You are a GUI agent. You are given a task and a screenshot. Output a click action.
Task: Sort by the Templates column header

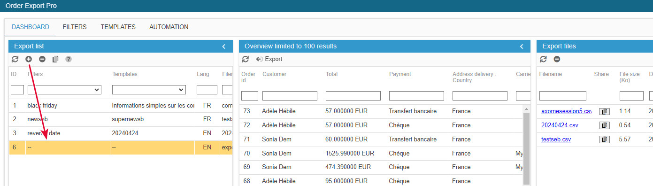[125, 74]
